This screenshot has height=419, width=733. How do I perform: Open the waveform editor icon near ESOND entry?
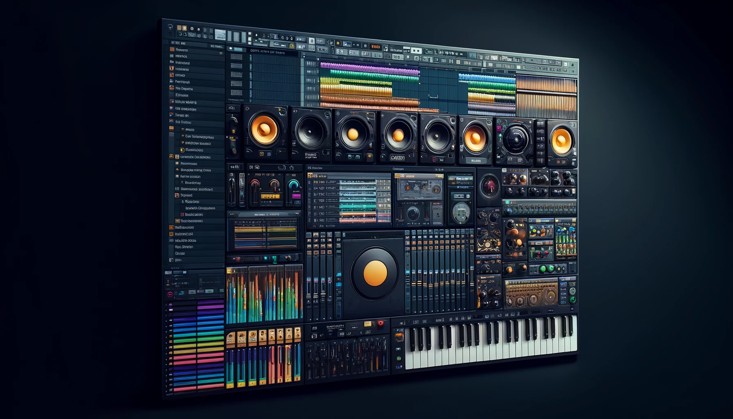(x=171, y=75)
